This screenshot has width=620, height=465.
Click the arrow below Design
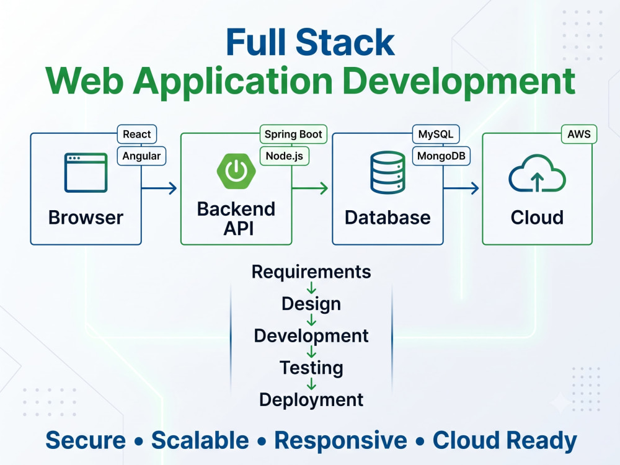pyautogui.click(x=311, y=319)
